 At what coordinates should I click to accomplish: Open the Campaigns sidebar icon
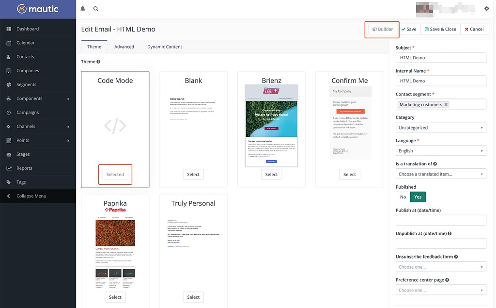(8, 112)
